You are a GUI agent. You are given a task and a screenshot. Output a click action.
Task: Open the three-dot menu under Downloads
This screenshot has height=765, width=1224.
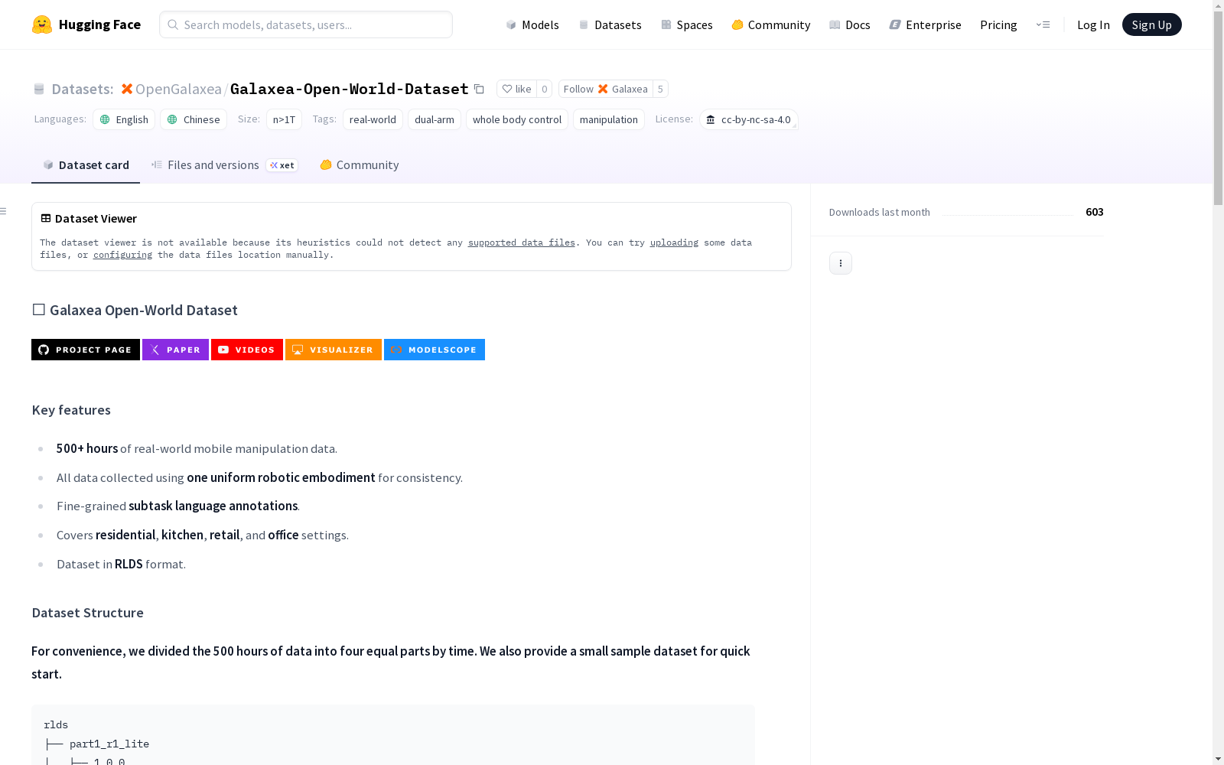pyautogui.click(x=841, y=263)
